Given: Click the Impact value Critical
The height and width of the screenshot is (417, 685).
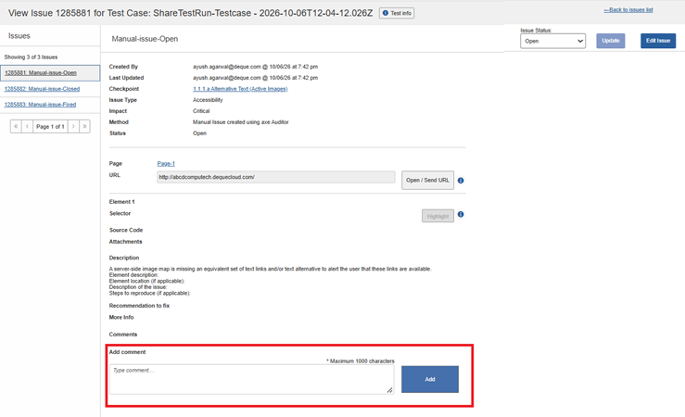Looking at the screenshot, I should pos(201,111).
